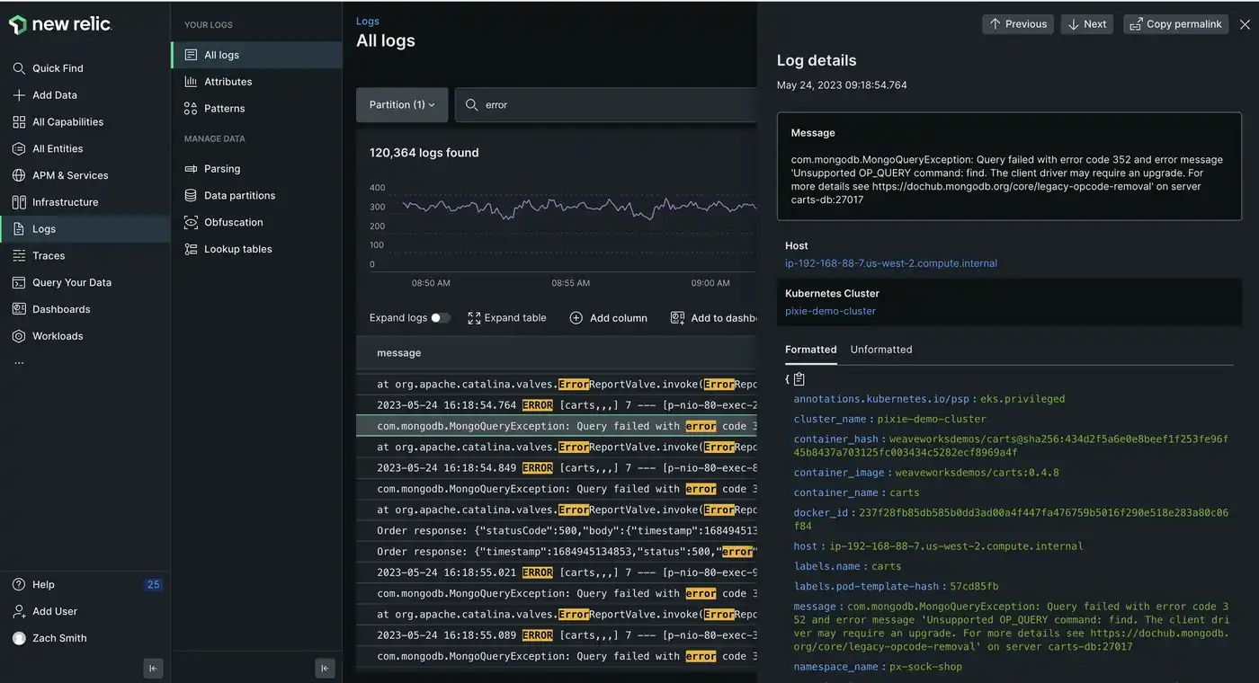Select log row 2023-05-24 16:18:55.021 ERROR
This screenshot has height=683, width=1259.
pos(557,572)
